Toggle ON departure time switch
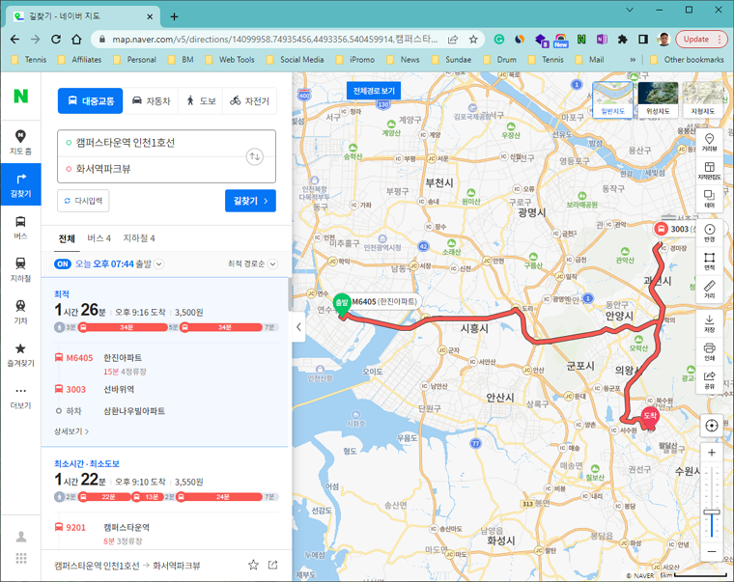 tap(63, 263)
